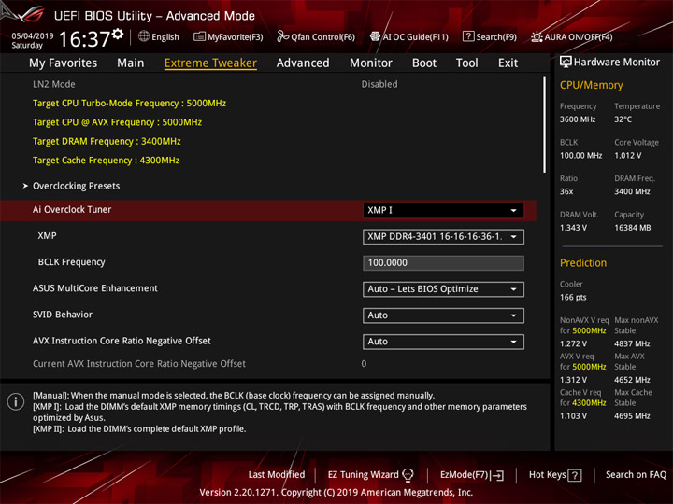
Task: Click the Qfan Control fan icon
Action: click(x=282, y=36)
